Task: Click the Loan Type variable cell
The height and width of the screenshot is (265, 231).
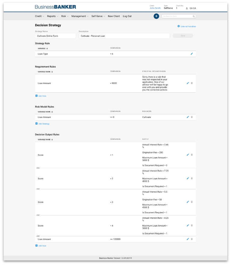Action: [x=43, y=54]
